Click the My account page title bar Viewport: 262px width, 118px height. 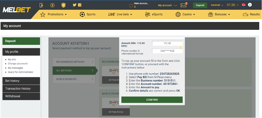130,26
